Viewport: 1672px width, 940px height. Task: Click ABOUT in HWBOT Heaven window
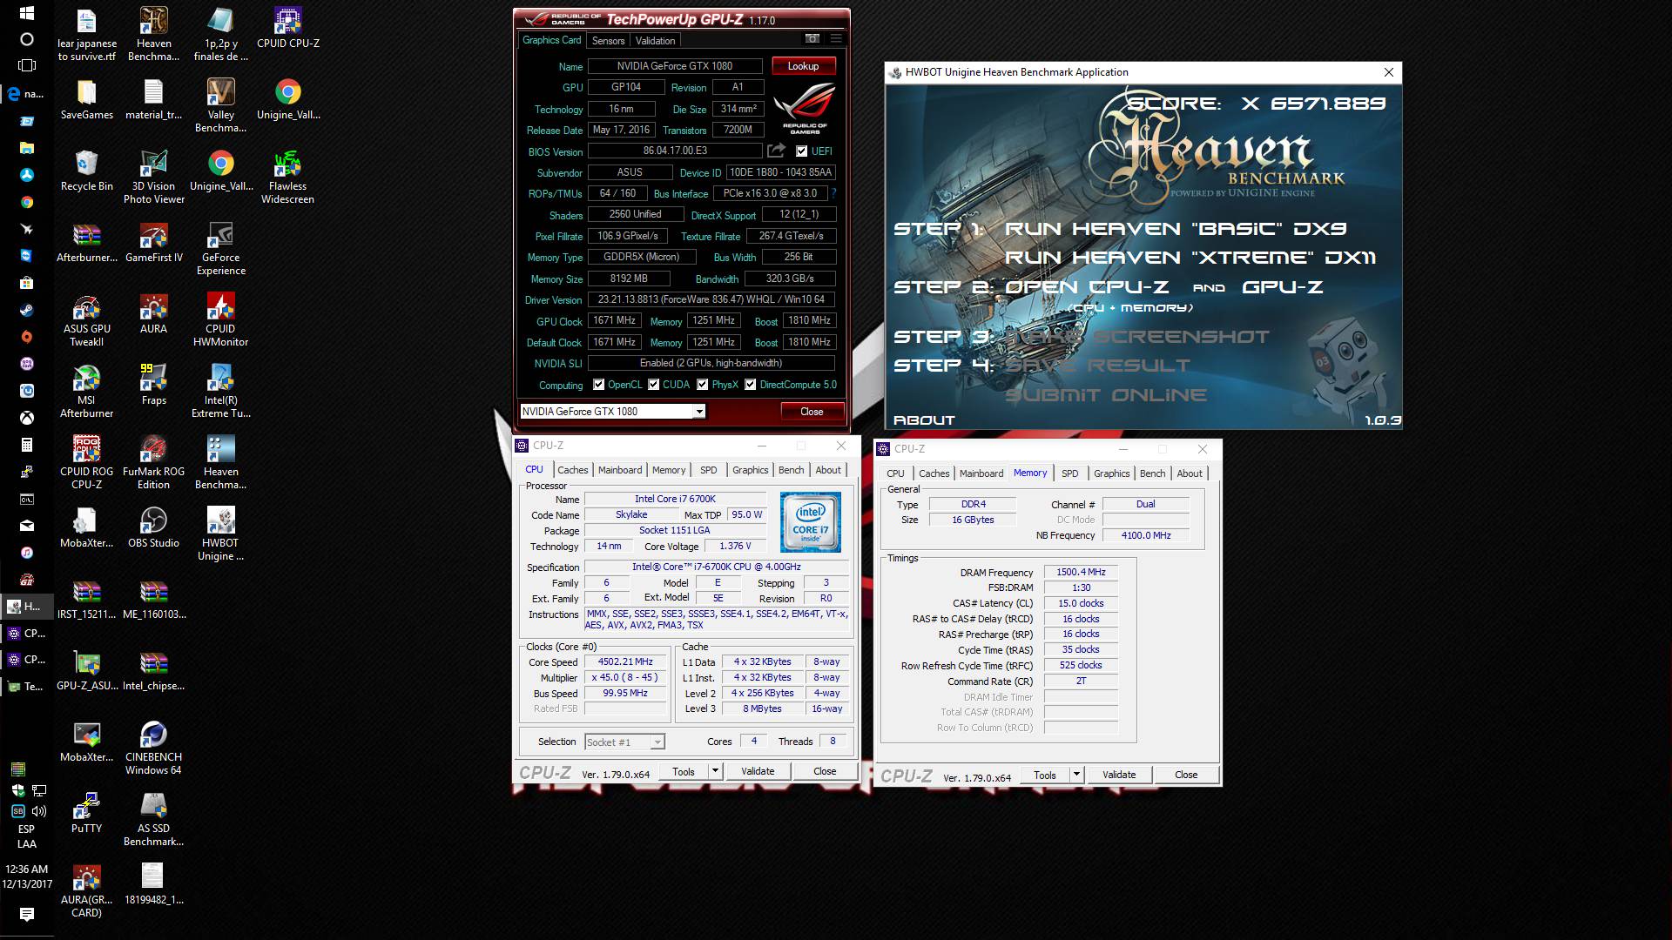pos(924,420)
